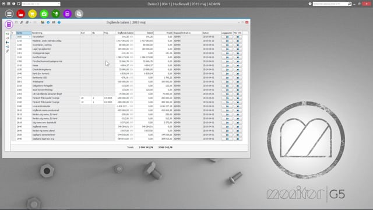Click Loggposter button on the first row
Image resolution: width=373 pixels, height=210 pixels.
coord(227,37)
